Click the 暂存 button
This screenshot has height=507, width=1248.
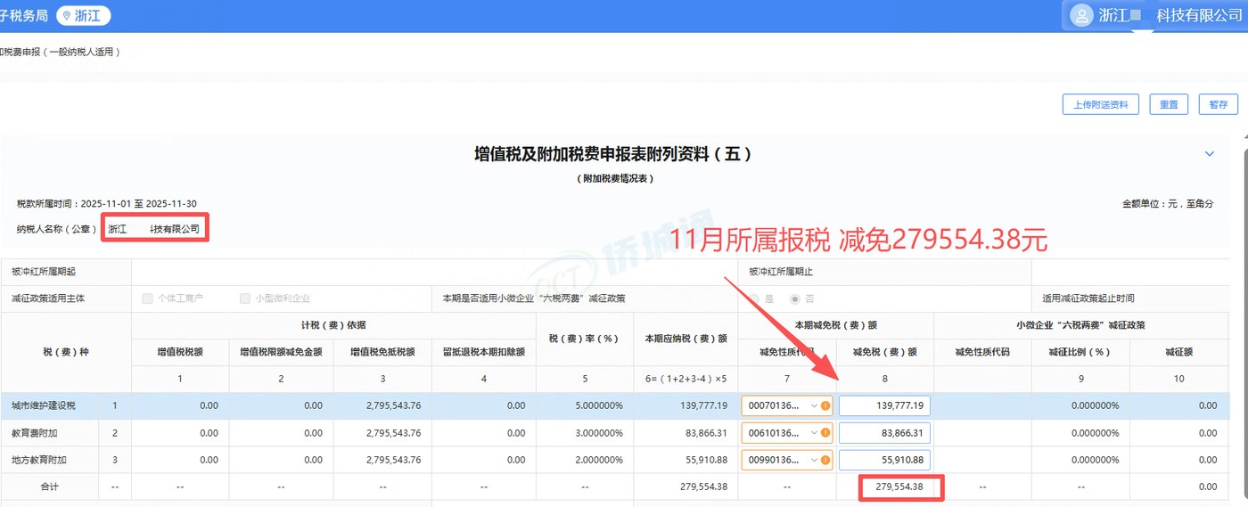click(1219, 104)
